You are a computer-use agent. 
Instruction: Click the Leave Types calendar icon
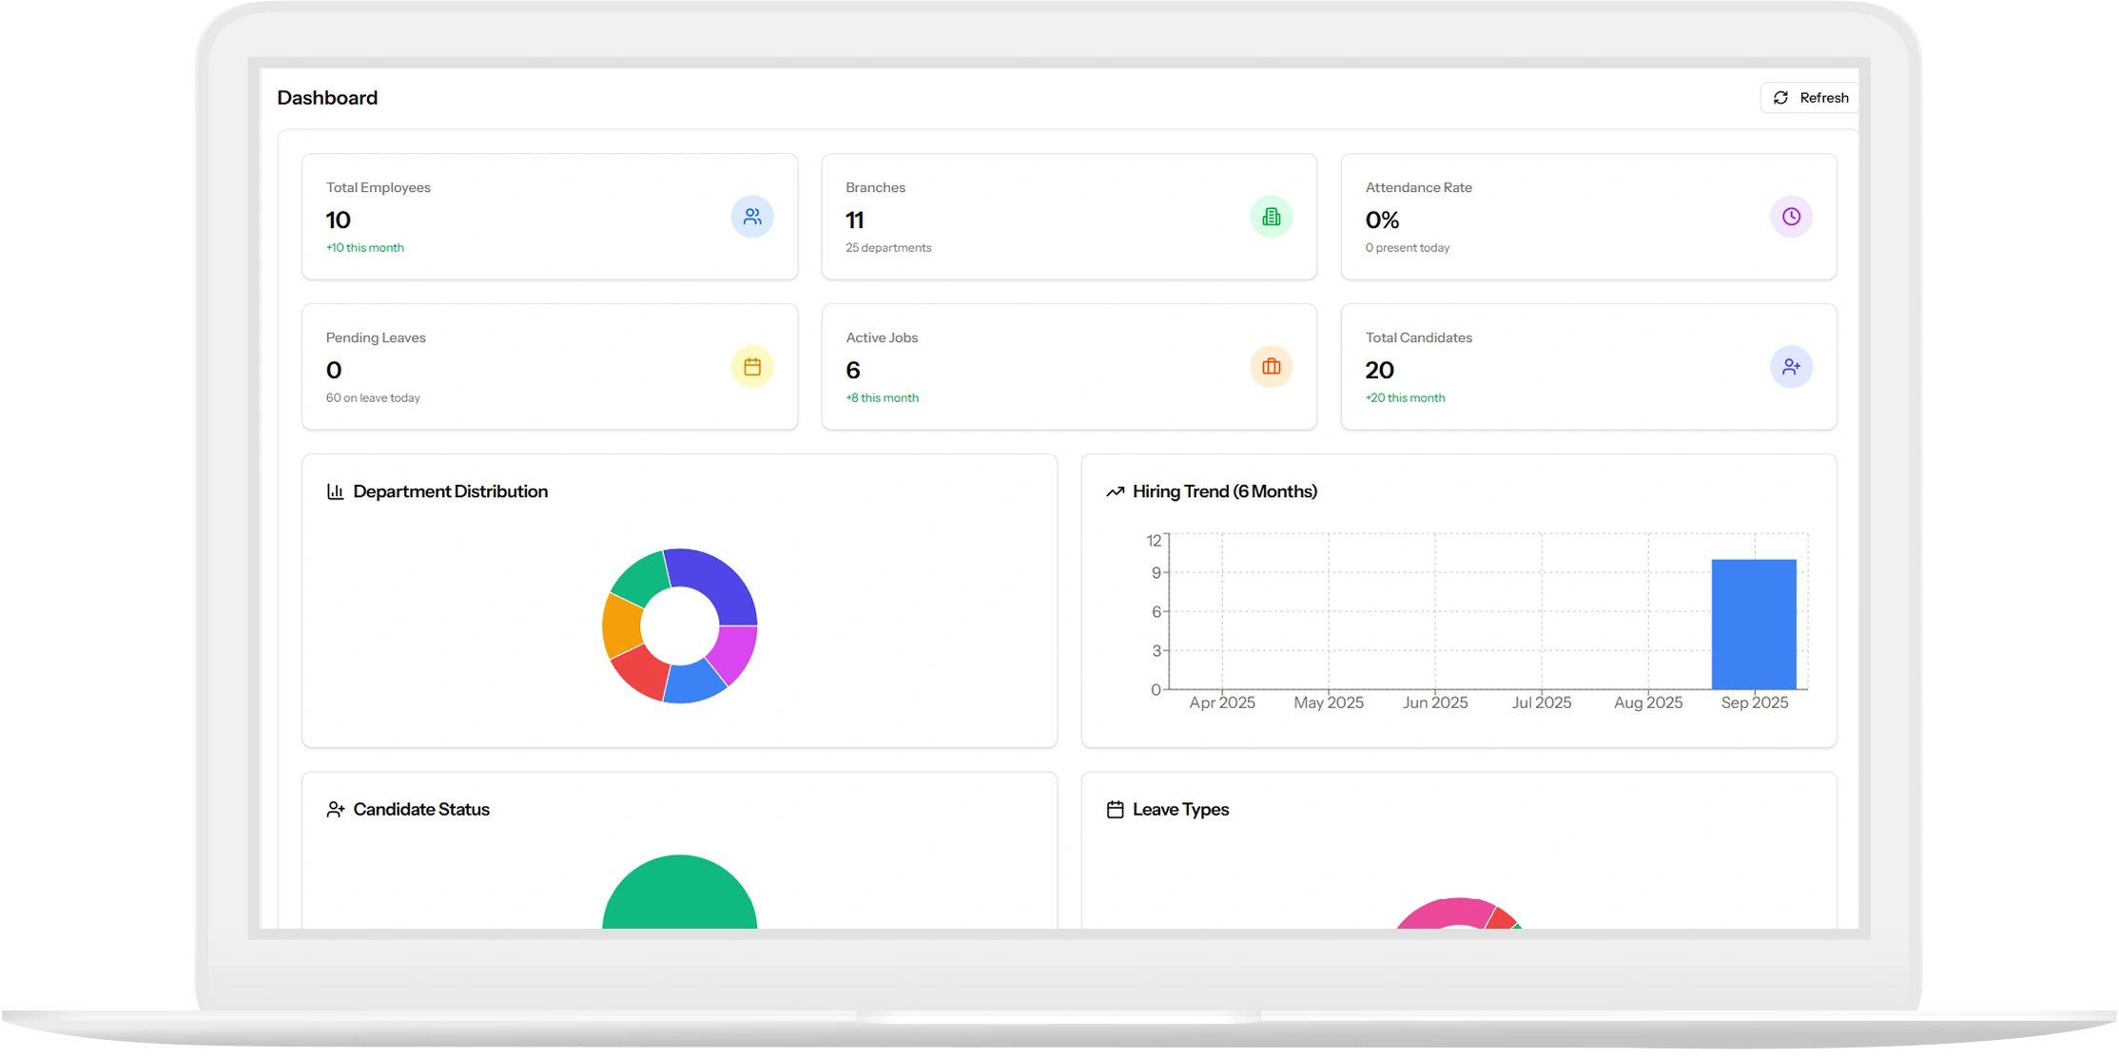pyautogui.click(x=1115, y=810)
